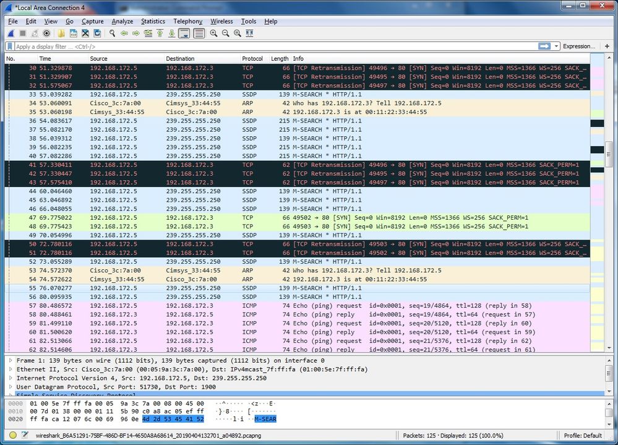Viewport: 618px width, 445px height.
Task: Click the Packets: 125 status bar entry
Action: pyautogui.click(x=453, y=436)
